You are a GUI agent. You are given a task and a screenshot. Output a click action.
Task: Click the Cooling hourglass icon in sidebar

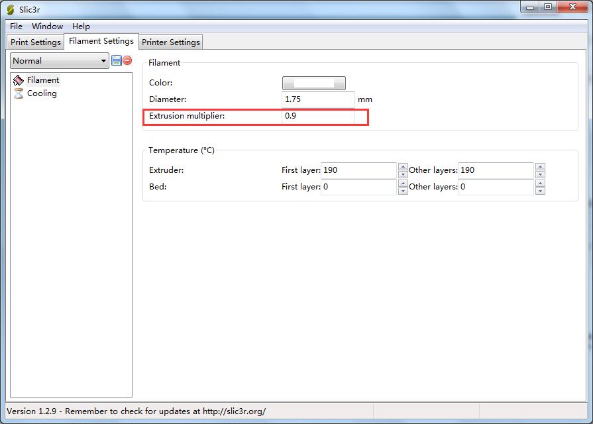(18, 93)
